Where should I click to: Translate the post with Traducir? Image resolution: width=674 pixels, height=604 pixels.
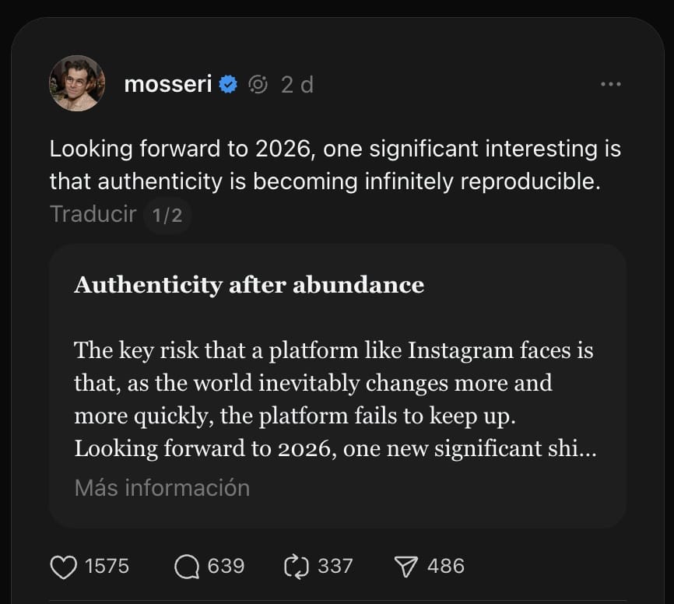click(93, 214)
